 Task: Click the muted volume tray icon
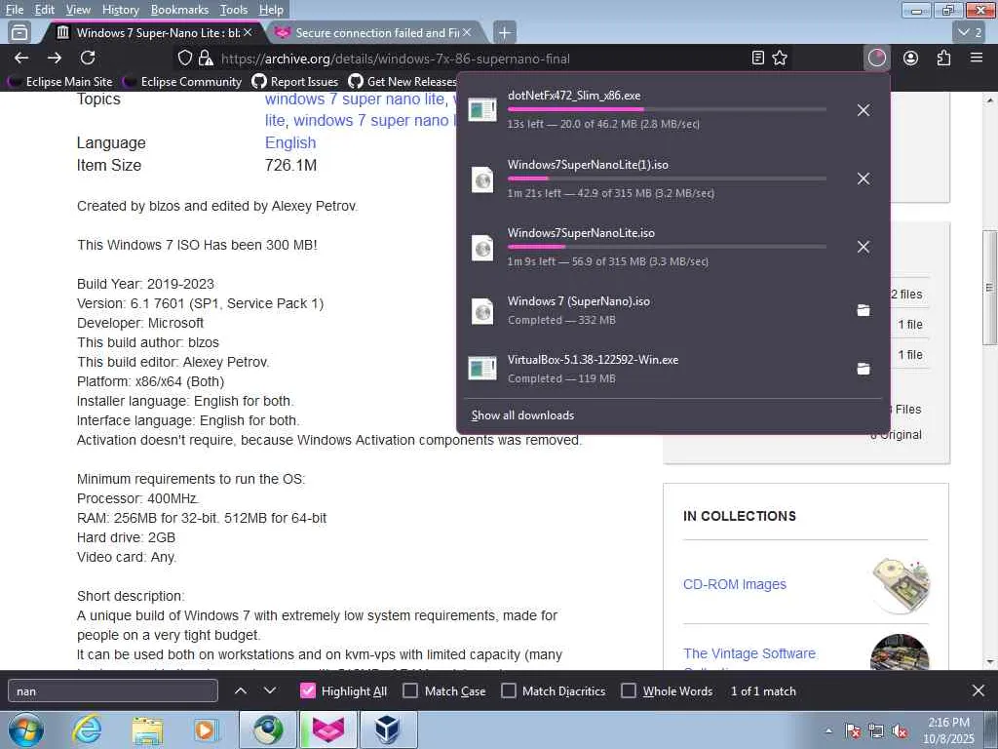900,731
